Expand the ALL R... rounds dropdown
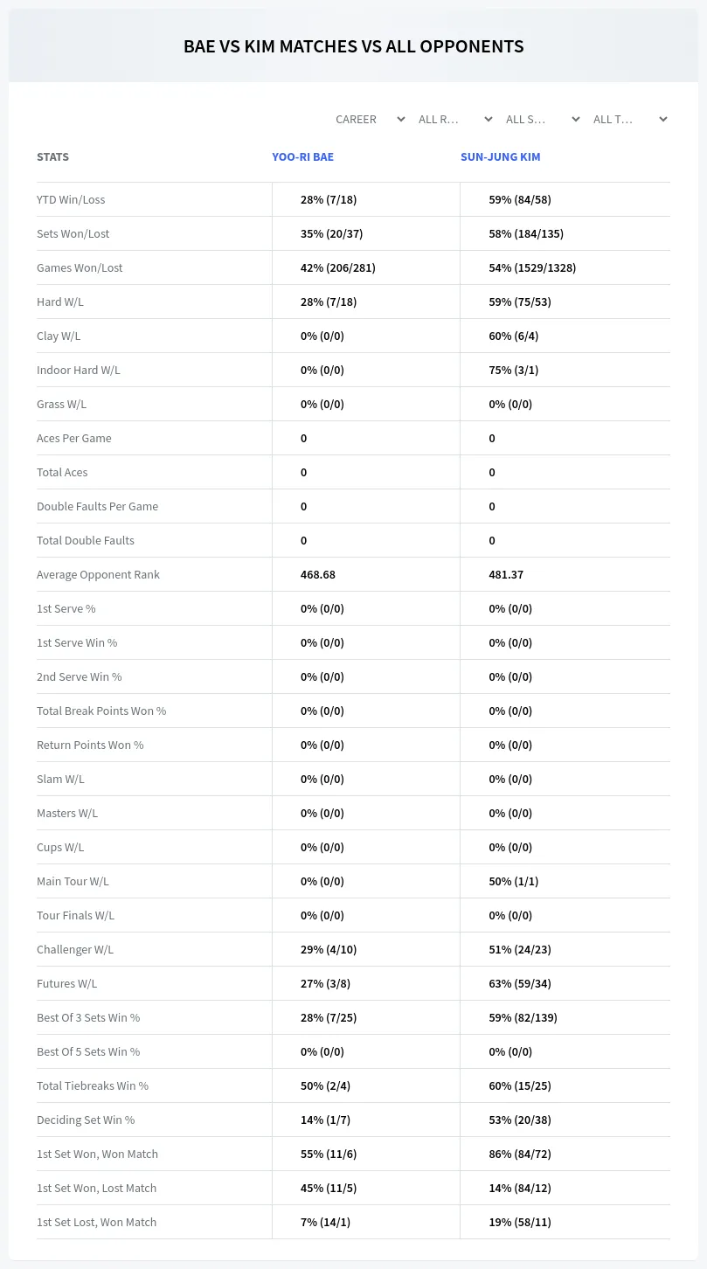The height and width of the screenshot is (1269, 707). [x=455, y=119]
